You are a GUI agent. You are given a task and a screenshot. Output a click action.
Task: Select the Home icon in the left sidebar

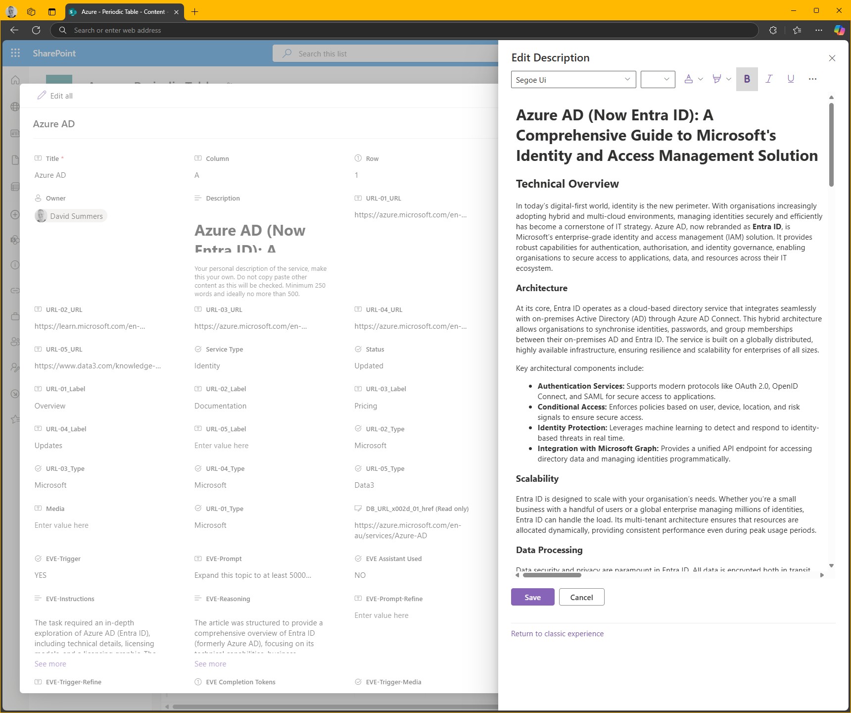[x=15, y=80]
